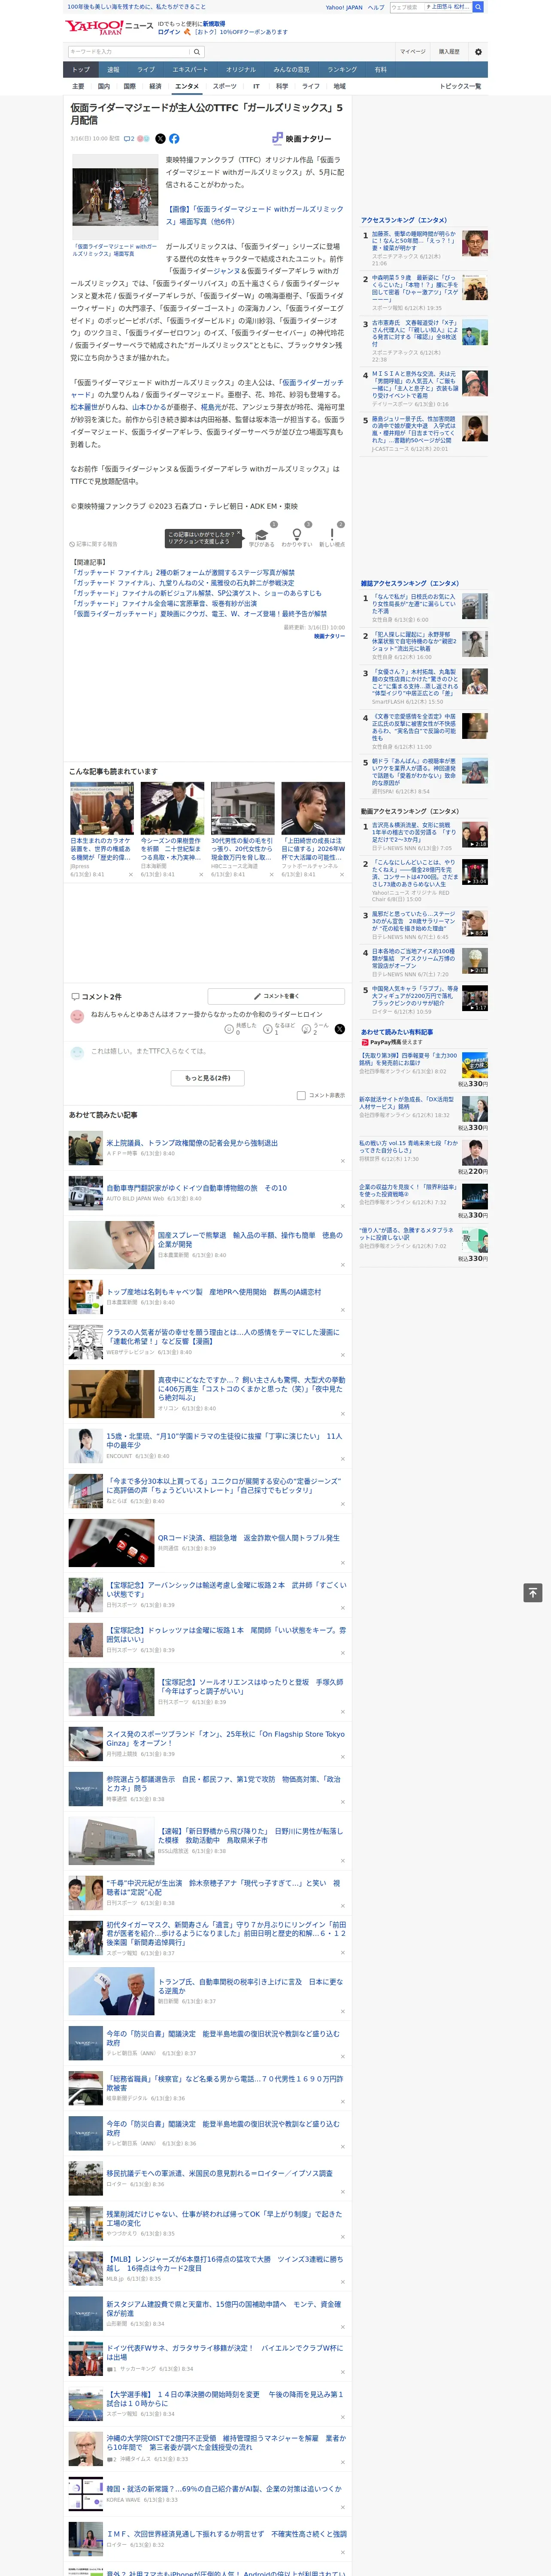Click 記事に関する報告 report icon link

(94, 544)
